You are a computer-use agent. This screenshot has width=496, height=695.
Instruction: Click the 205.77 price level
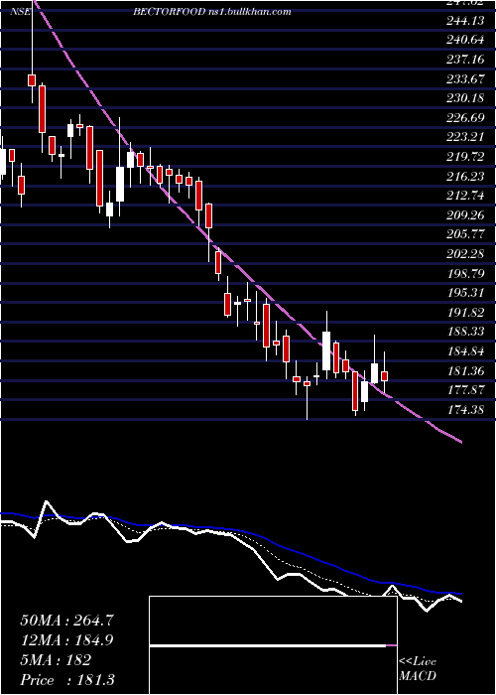(x=466, y=234)
